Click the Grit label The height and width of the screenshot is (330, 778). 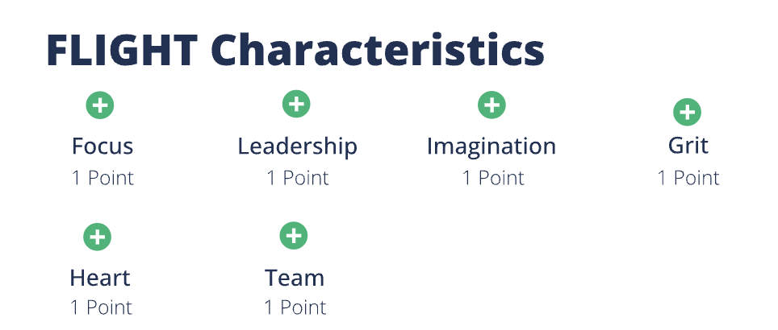(688, 146)
